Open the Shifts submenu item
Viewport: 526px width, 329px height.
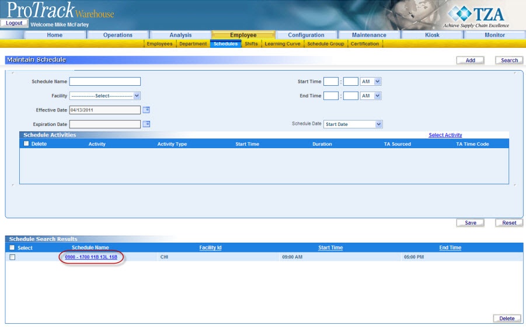pyautogui.click(x=251, y=44)
